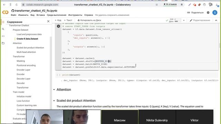Viewport: 221px width, 124px height.
Task: Reload the Colab page
Action: tap(17, 4)
